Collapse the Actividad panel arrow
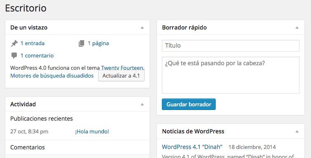Screen dimensions: 311x158 point(142,104)
